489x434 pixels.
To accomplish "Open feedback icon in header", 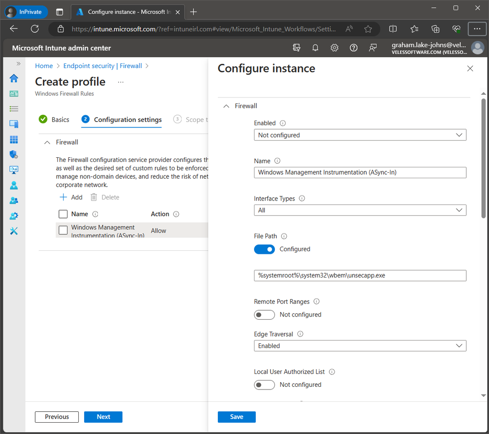I will coord(372,48).
